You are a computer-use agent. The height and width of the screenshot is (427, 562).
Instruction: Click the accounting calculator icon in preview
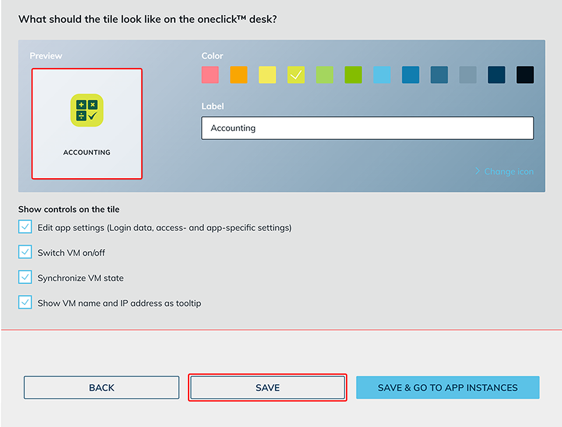coord(87,110)
